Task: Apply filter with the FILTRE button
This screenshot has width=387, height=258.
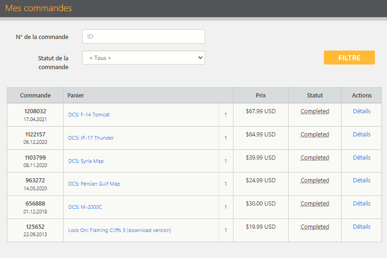Action: coord(349,58)
